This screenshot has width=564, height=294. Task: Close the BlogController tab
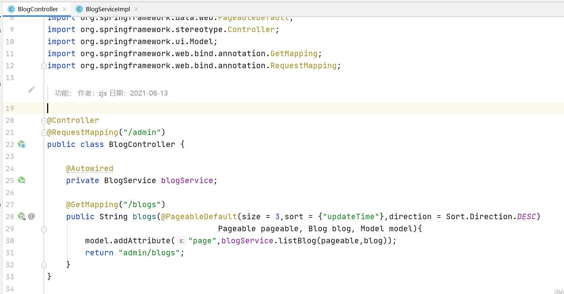[x=65, y=9]
